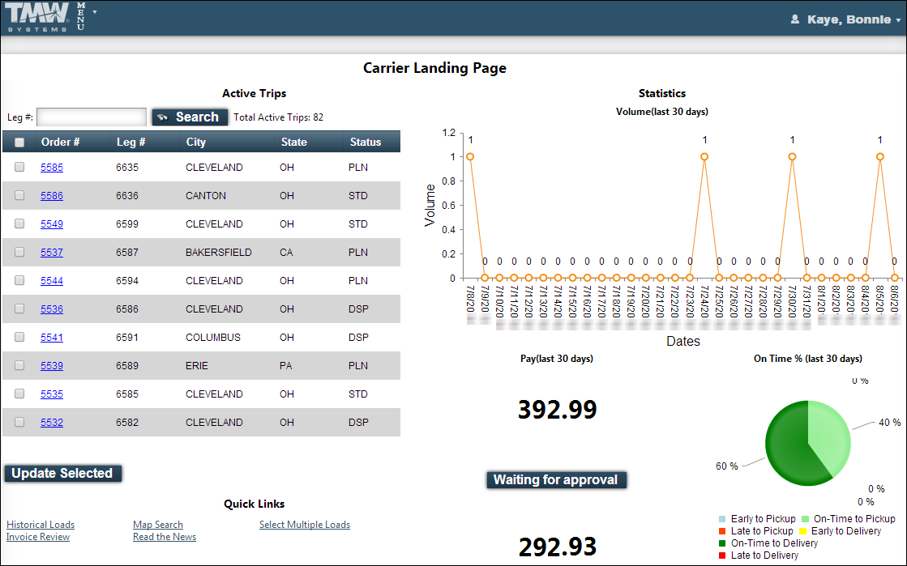Viewport: 907px width, 566px height.
Task: Open the Map Search quick link
Action: [x=158, y=525]
